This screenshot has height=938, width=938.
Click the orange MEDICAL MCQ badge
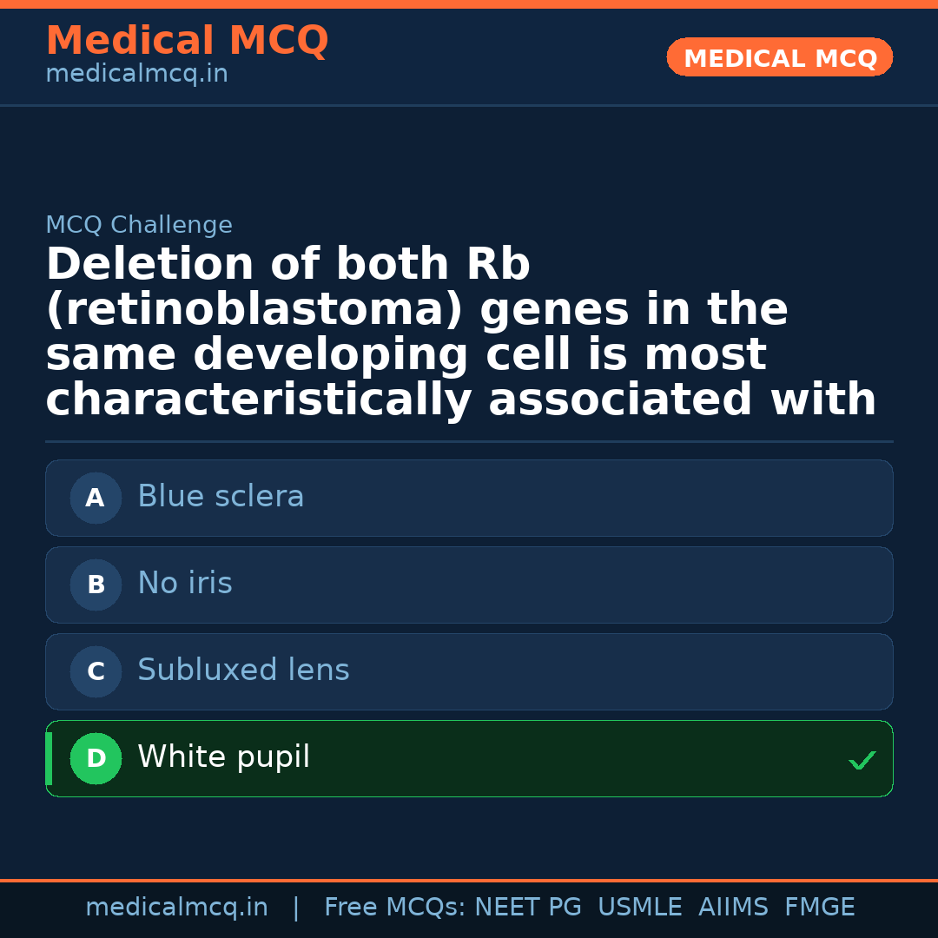[779, 58]
